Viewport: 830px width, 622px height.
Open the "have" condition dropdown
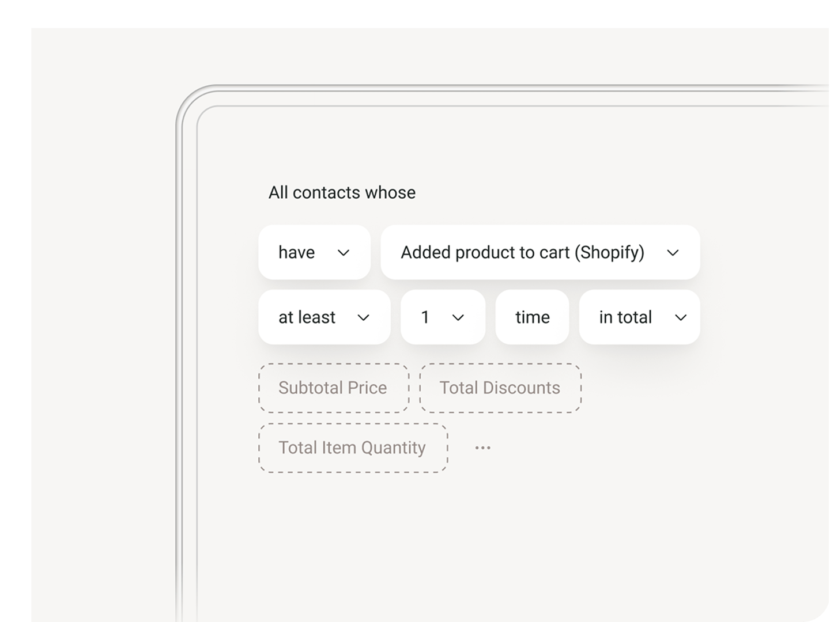(x=314, y=253)
